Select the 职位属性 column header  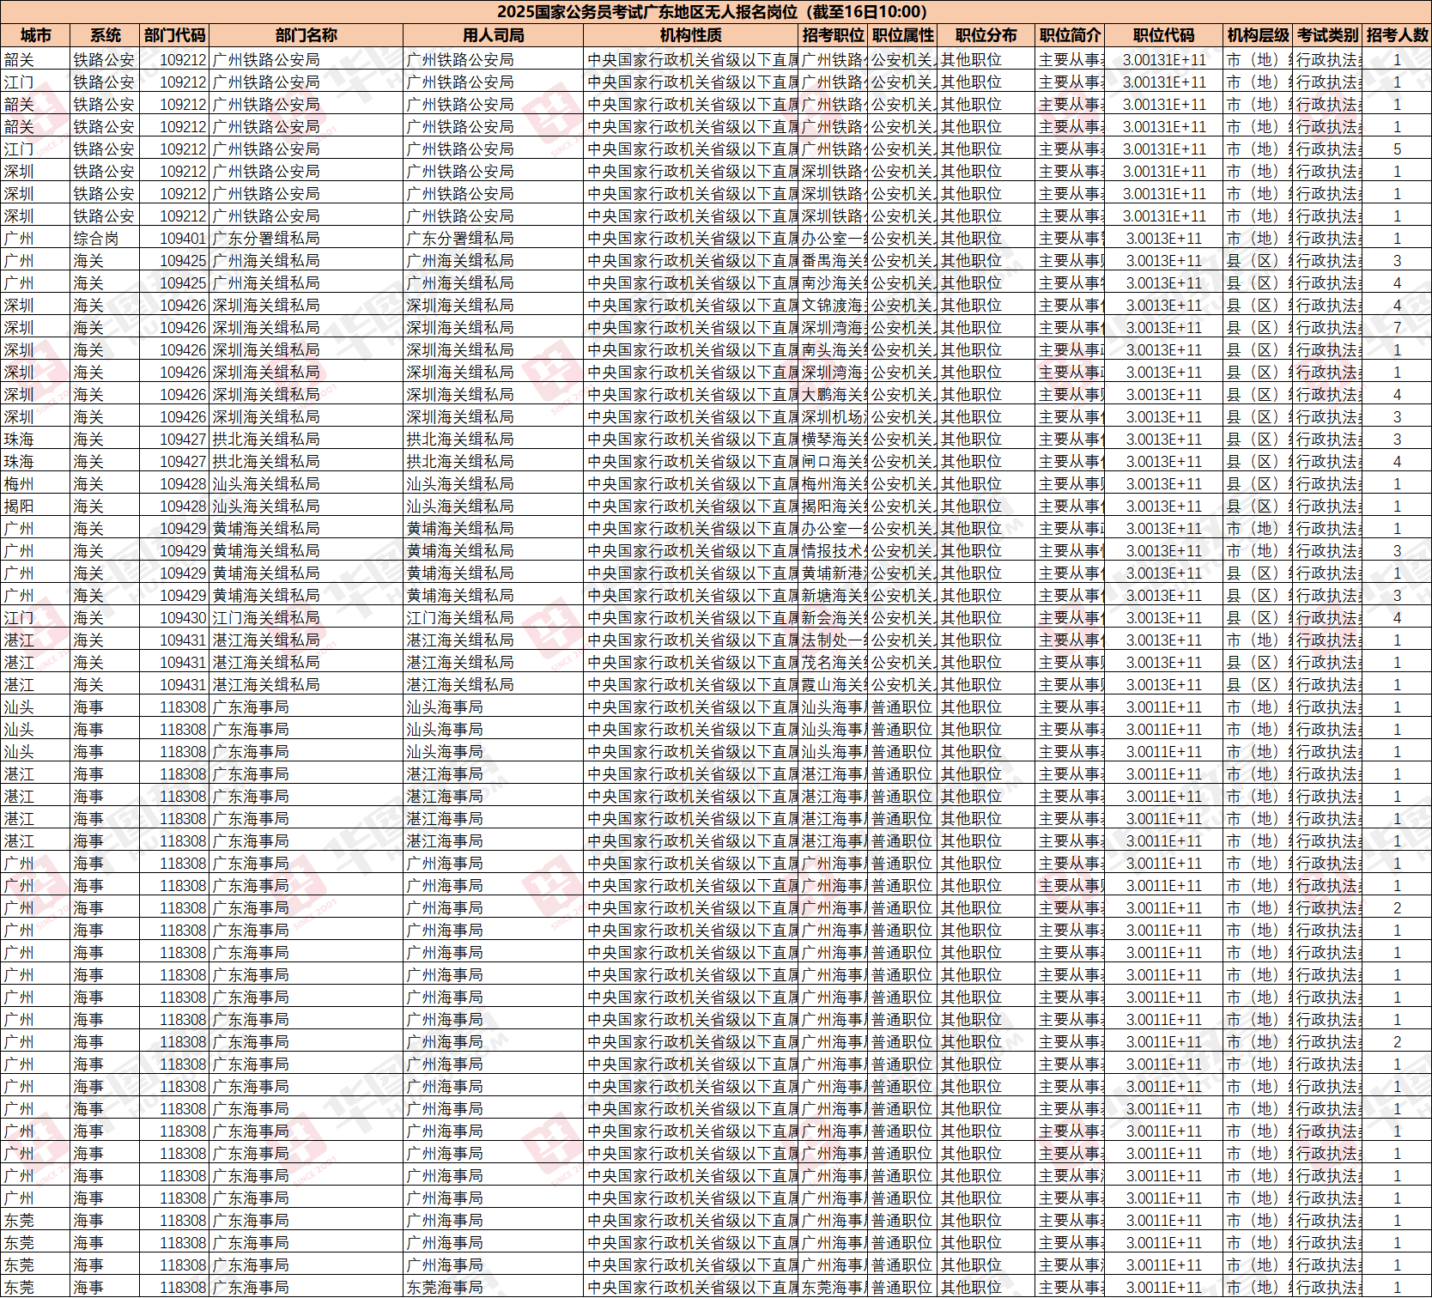click(902, 35)
